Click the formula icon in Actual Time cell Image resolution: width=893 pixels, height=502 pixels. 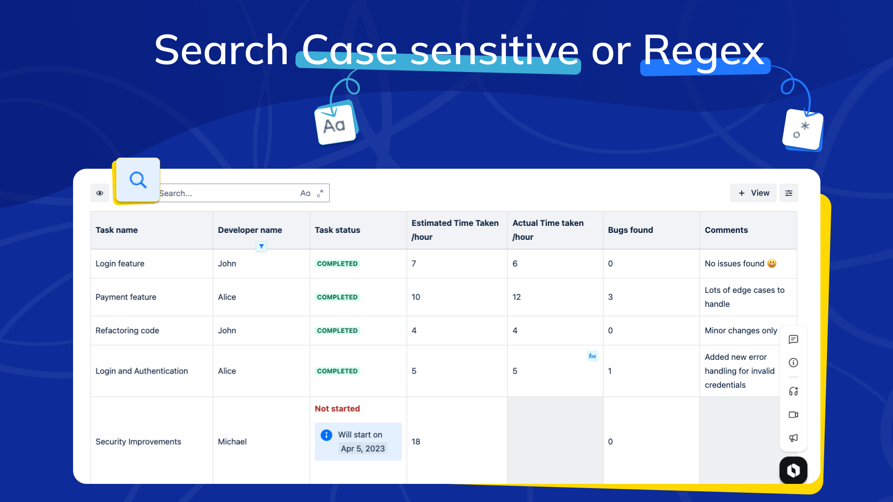[592, 356]
